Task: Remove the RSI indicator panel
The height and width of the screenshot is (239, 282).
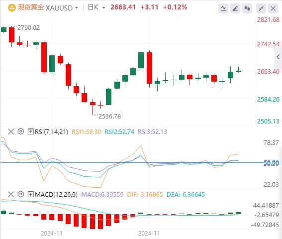Action: click(11, 131)
